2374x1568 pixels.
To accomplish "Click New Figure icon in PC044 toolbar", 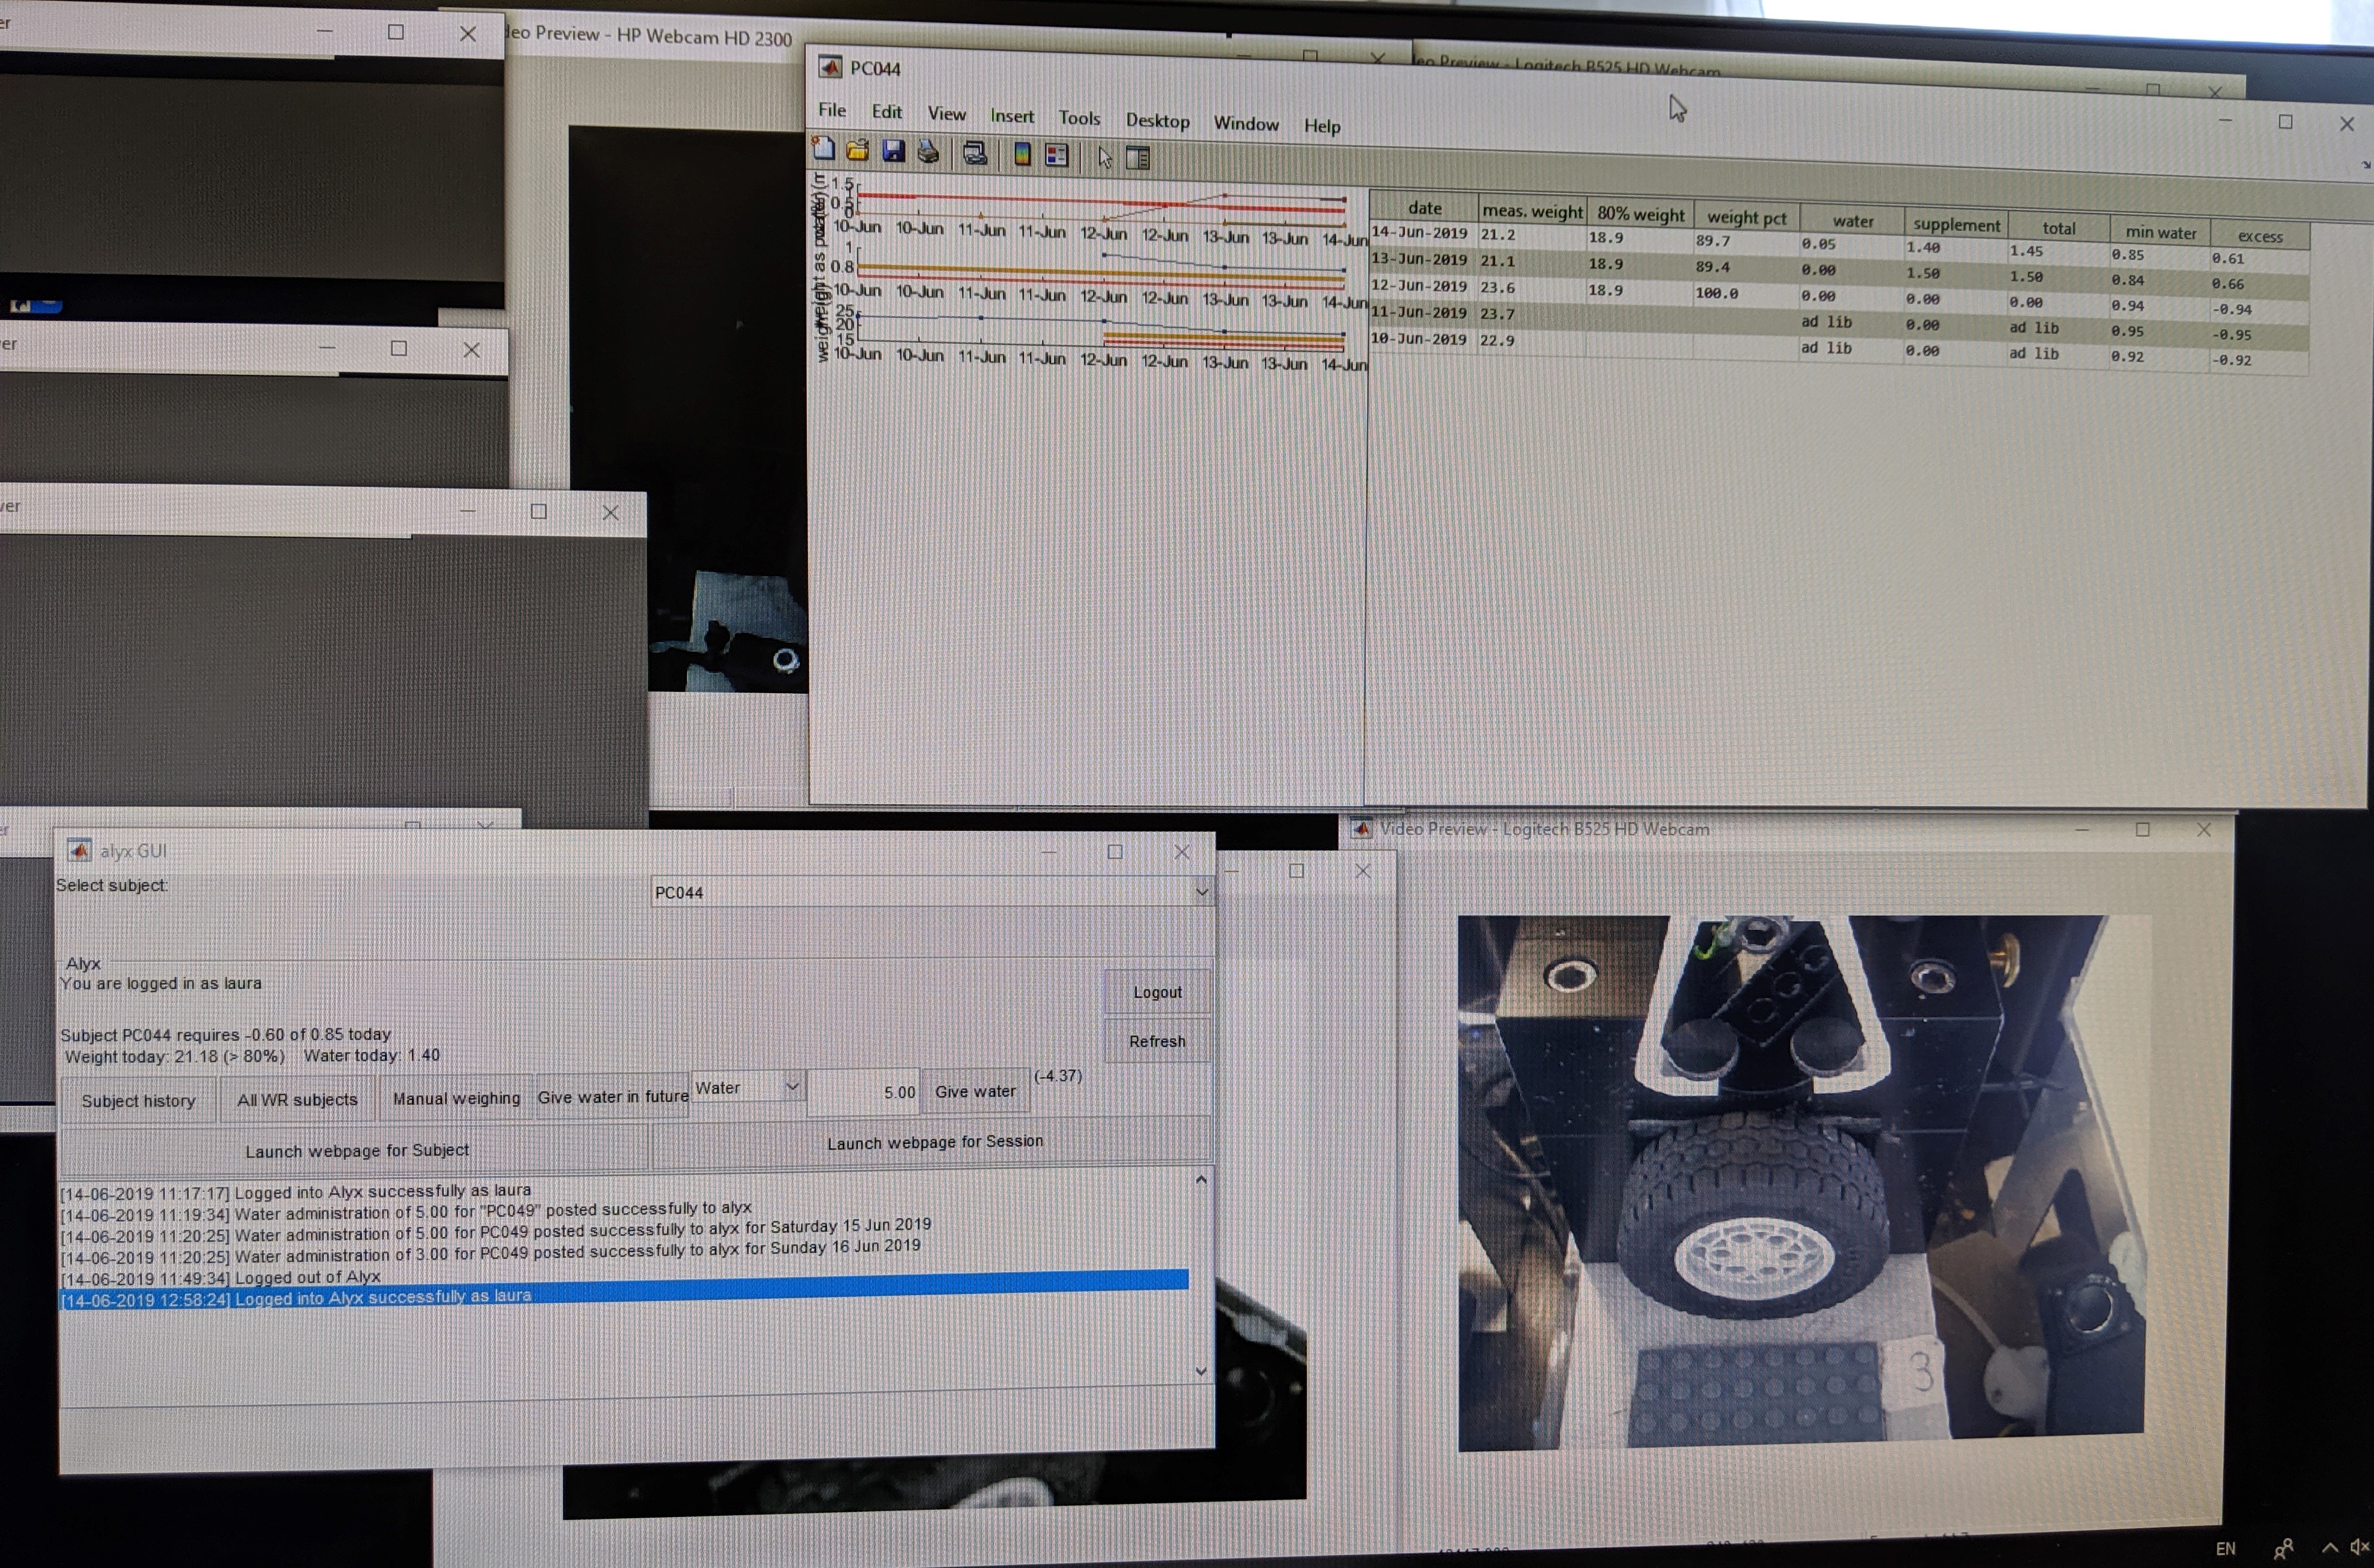I will point(824,149).
